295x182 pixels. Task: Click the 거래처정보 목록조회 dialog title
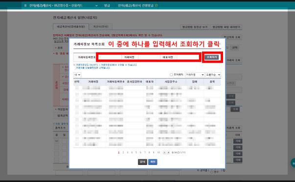(89, 44)
